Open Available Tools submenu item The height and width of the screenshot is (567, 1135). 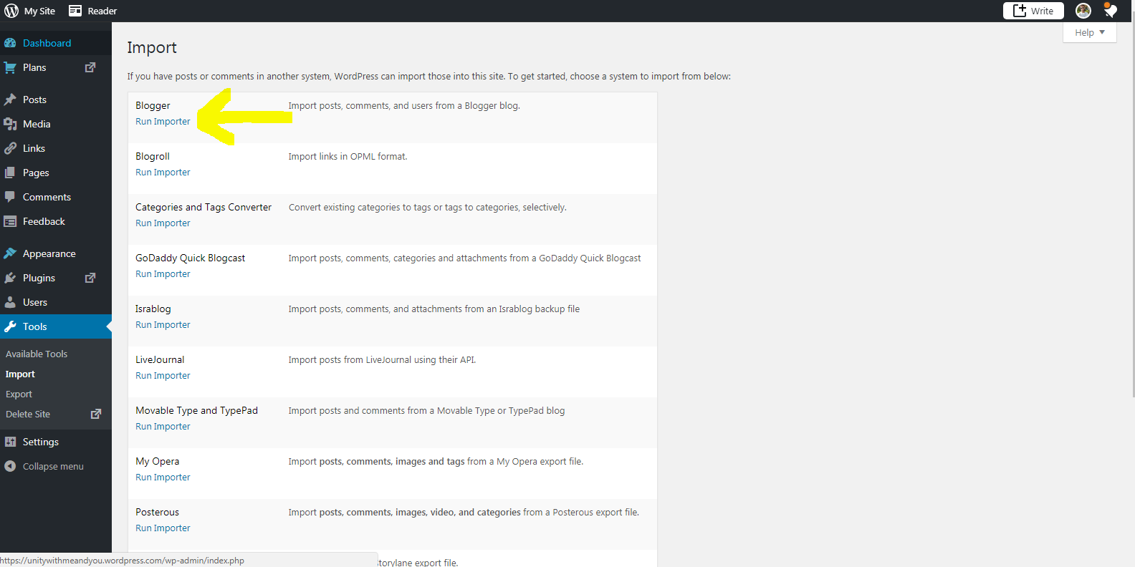coord(37,354)
